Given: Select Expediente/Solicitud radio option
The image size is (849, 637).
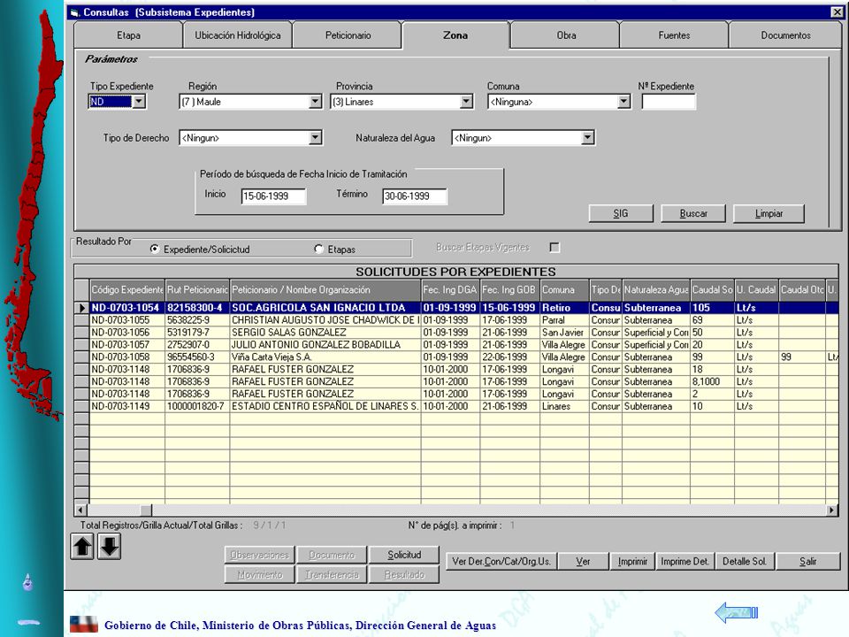Looking at the screenshot, I should tap(155, 249).
